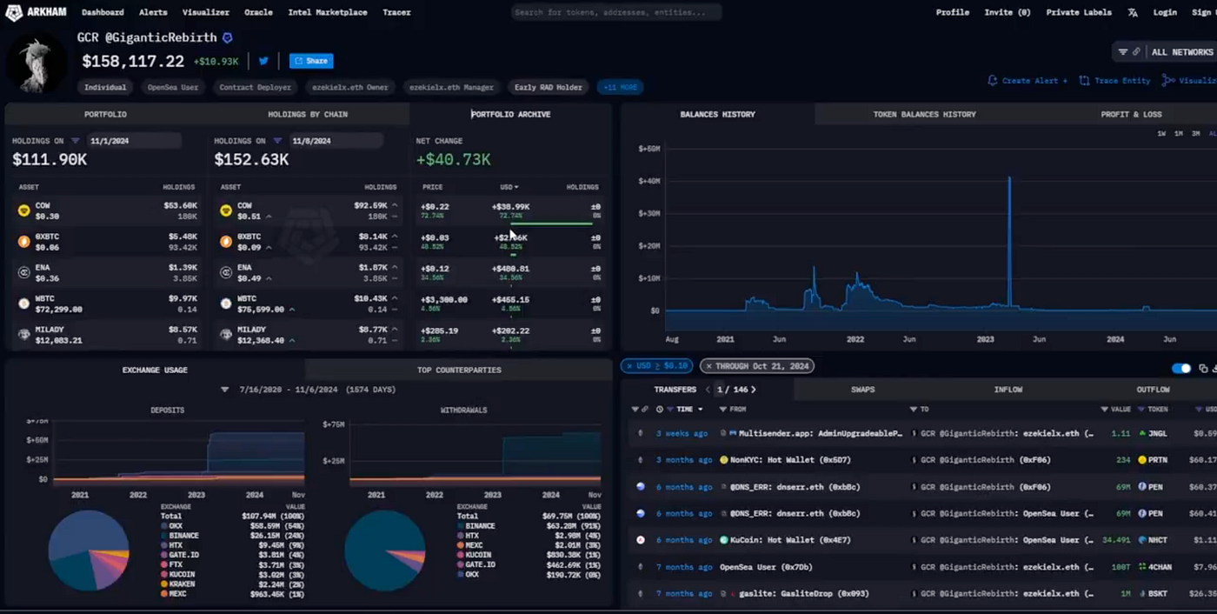Remove the USD ≥ $0.10 filter chip
The height and width of the screenshot is (614, 1217).
point(629,366)
